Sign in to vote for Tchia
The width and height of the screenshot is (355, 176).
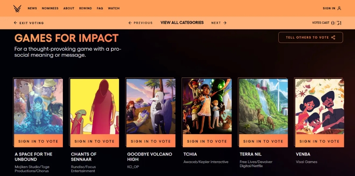click(207, 141)
